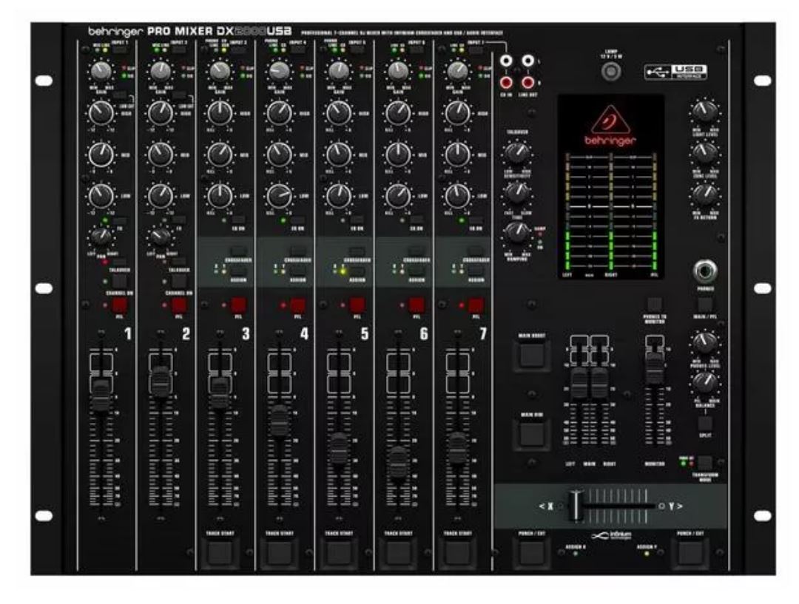The width and height of the screenshot is (799, 604).
Task: Click the USB interface logo
Action: [x=675, y=72]
